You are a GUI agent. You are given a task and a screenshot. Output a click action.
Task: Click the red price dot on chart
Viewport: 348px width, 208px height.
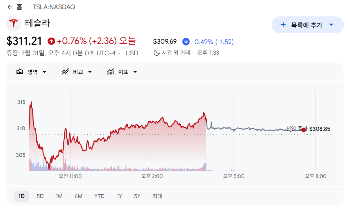click(x=304, y=130)
